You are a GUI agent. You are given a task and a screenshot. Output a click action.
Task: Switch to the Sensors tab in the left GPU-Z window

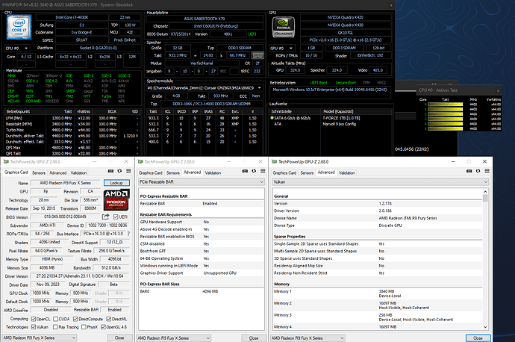tap(39, 172)
